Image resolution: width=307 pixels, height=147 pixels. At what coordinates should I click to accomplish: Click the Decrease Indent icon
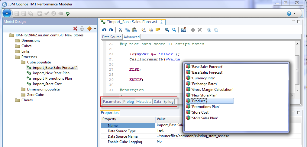(150, 30)
